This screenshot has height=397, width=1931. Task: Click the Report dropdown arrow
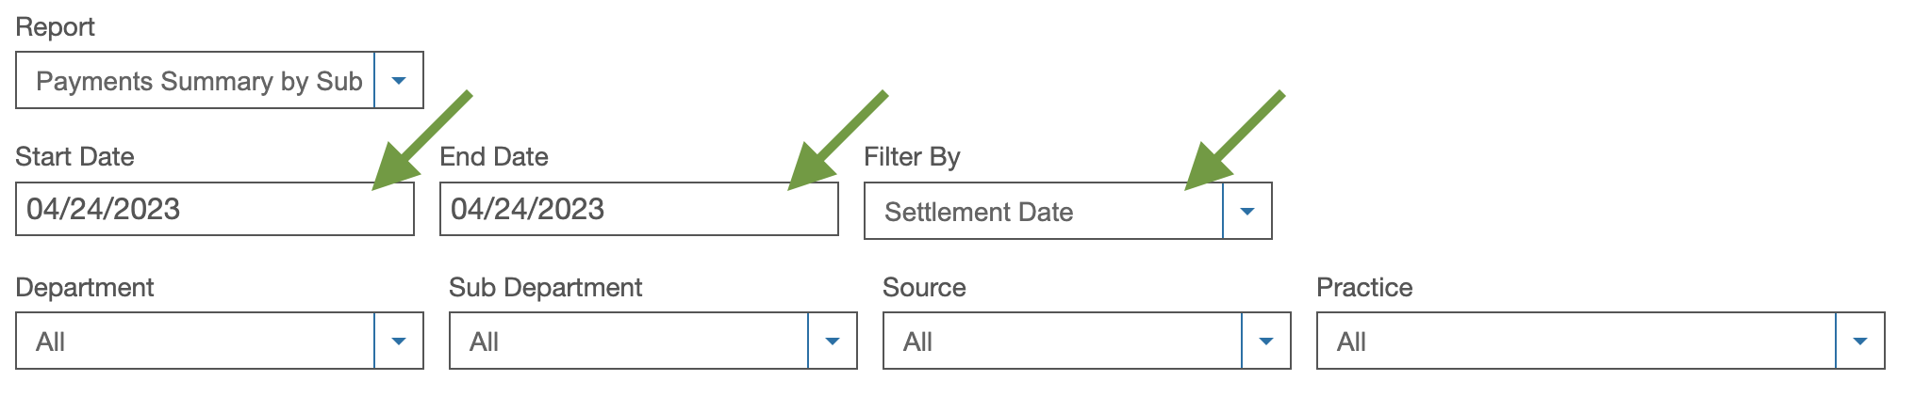pyautogui.click(x=399, y=81)
